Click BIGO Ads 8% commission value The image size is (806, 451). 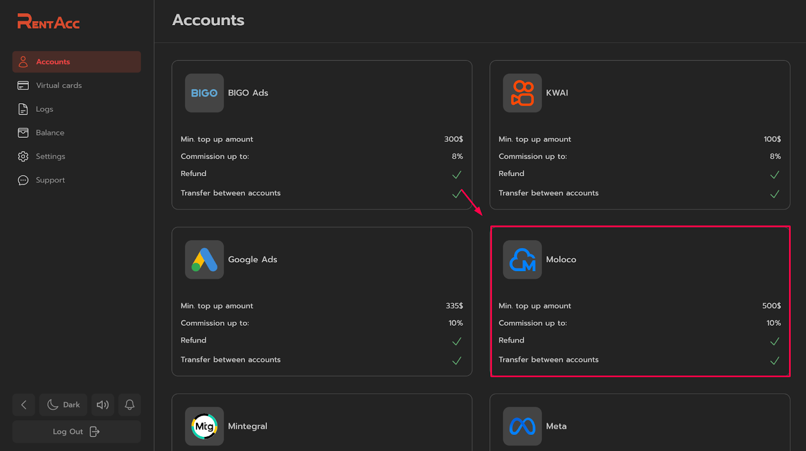tap(457, 157)
